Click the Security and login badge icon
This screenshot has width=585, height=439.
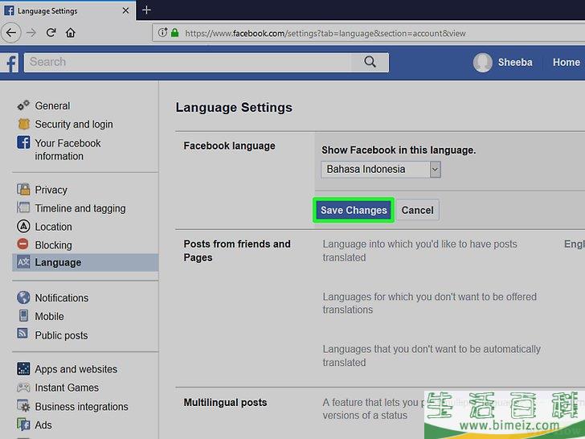[23, 124]
